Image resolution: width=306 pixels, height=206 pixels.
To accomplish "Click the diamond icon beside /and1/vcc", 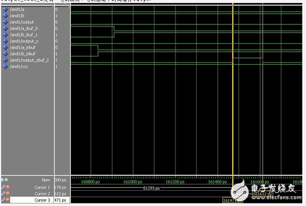I will pyautogui.click(x=5, y=66).
